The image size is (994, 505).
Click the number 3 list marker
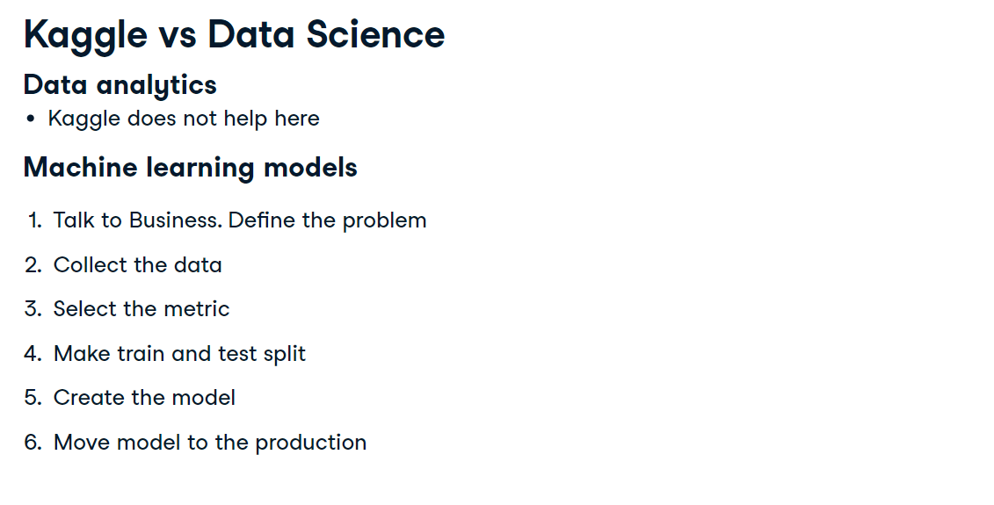[x=33, y=309]
